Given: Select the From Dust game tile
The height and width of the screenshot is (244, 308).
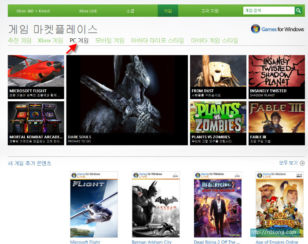Looking at the screenshot, I should point(218,77).
